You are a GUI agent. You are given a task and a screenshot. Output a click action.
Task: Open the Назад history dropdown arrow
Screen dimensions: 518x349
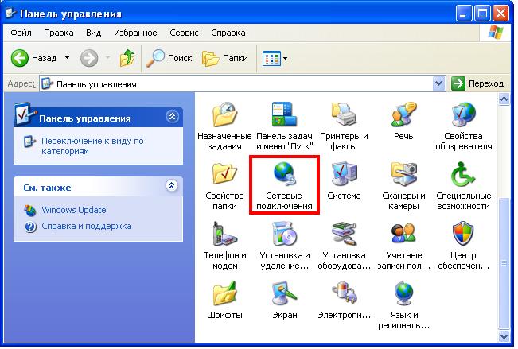click(67, 58)
